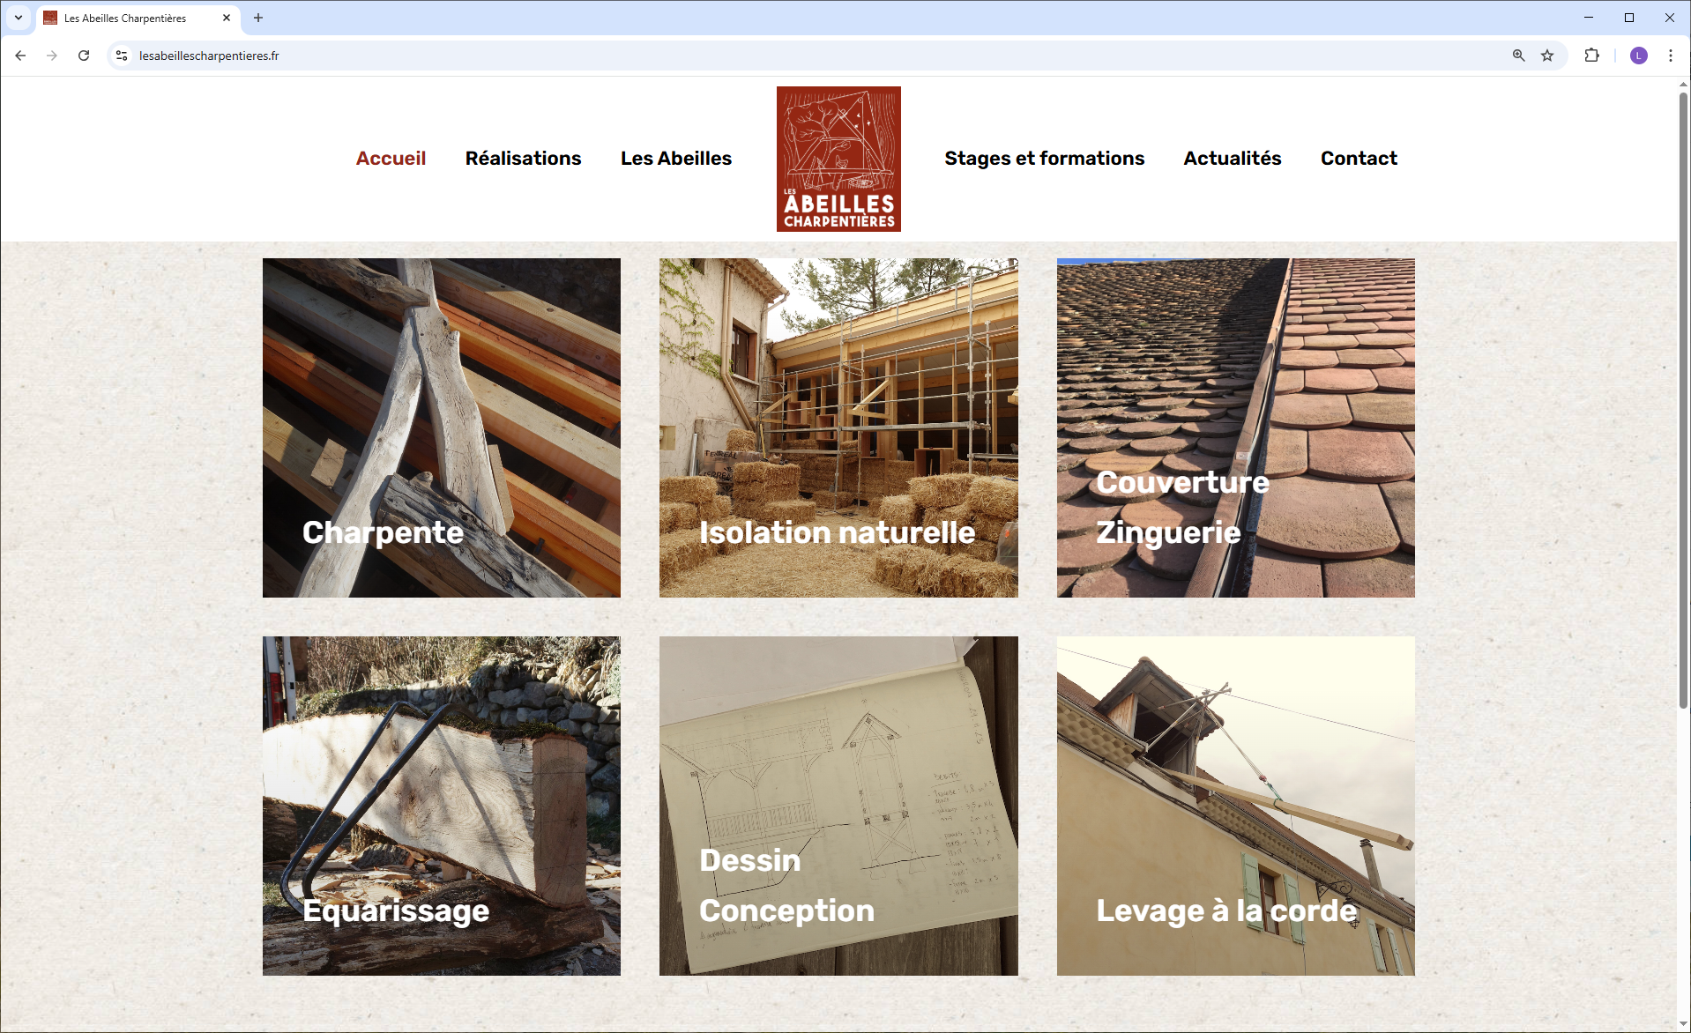Open Levage à la corde tile

point(1235,806)
